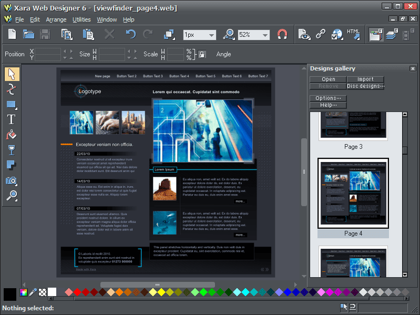The width and height of the screenshot is (420, 315).
Task: Click the Delete X icon in the toolbar
Action: [x=109, y=35]
